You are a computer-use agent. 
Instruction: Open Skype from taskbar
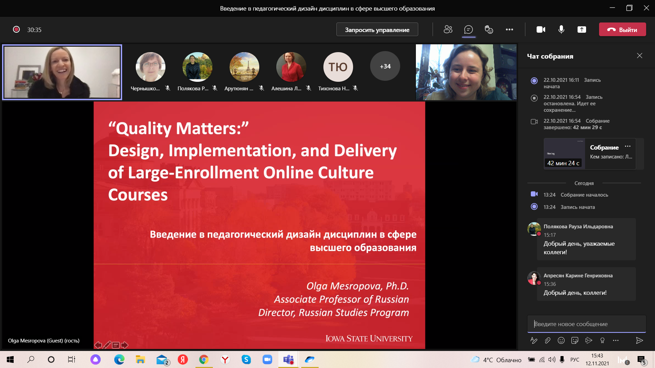(x=246, y=359)
